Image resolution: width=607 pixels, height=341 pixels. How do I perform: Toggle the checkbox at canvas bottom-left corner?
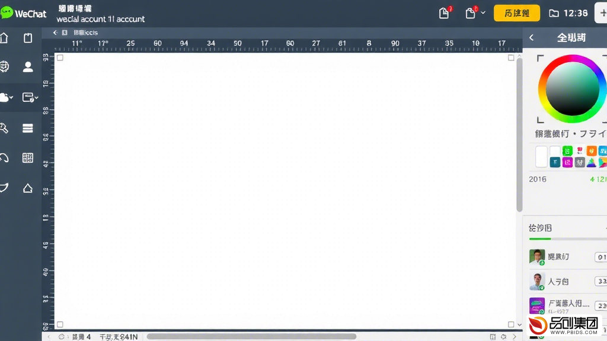point(60,324)
